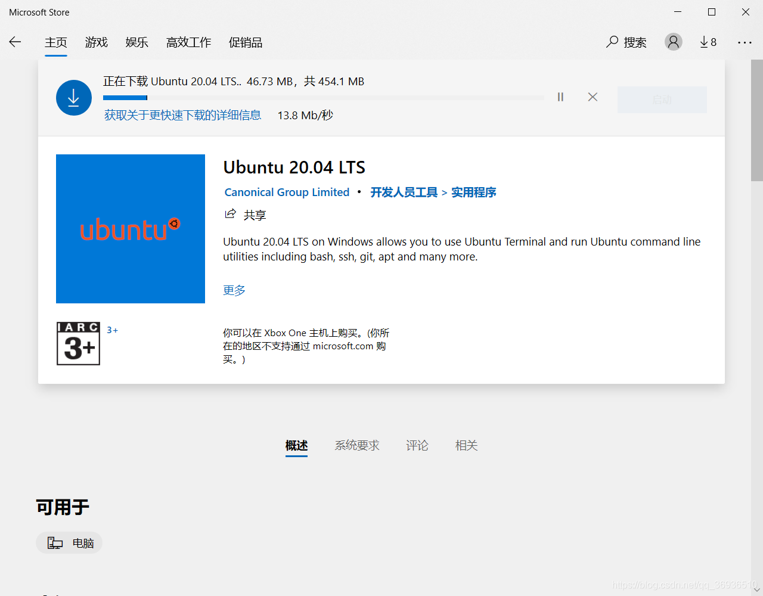Expand description with 更多
The height and width of the screenshot is (596, 763).
pos(234,290)
